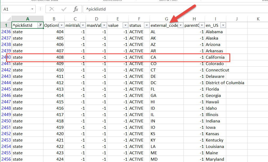Click the external code cell FL
Viewport: 268px width, 162px height.
coord(167,89)
